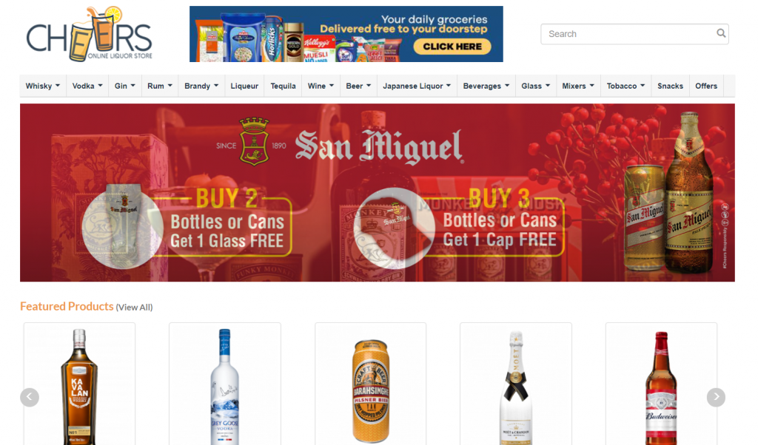Image resolution: width=758 pixels, height=445 pixels.
Task: Open the Whisky dropdown menu
Action: (42, 86)
